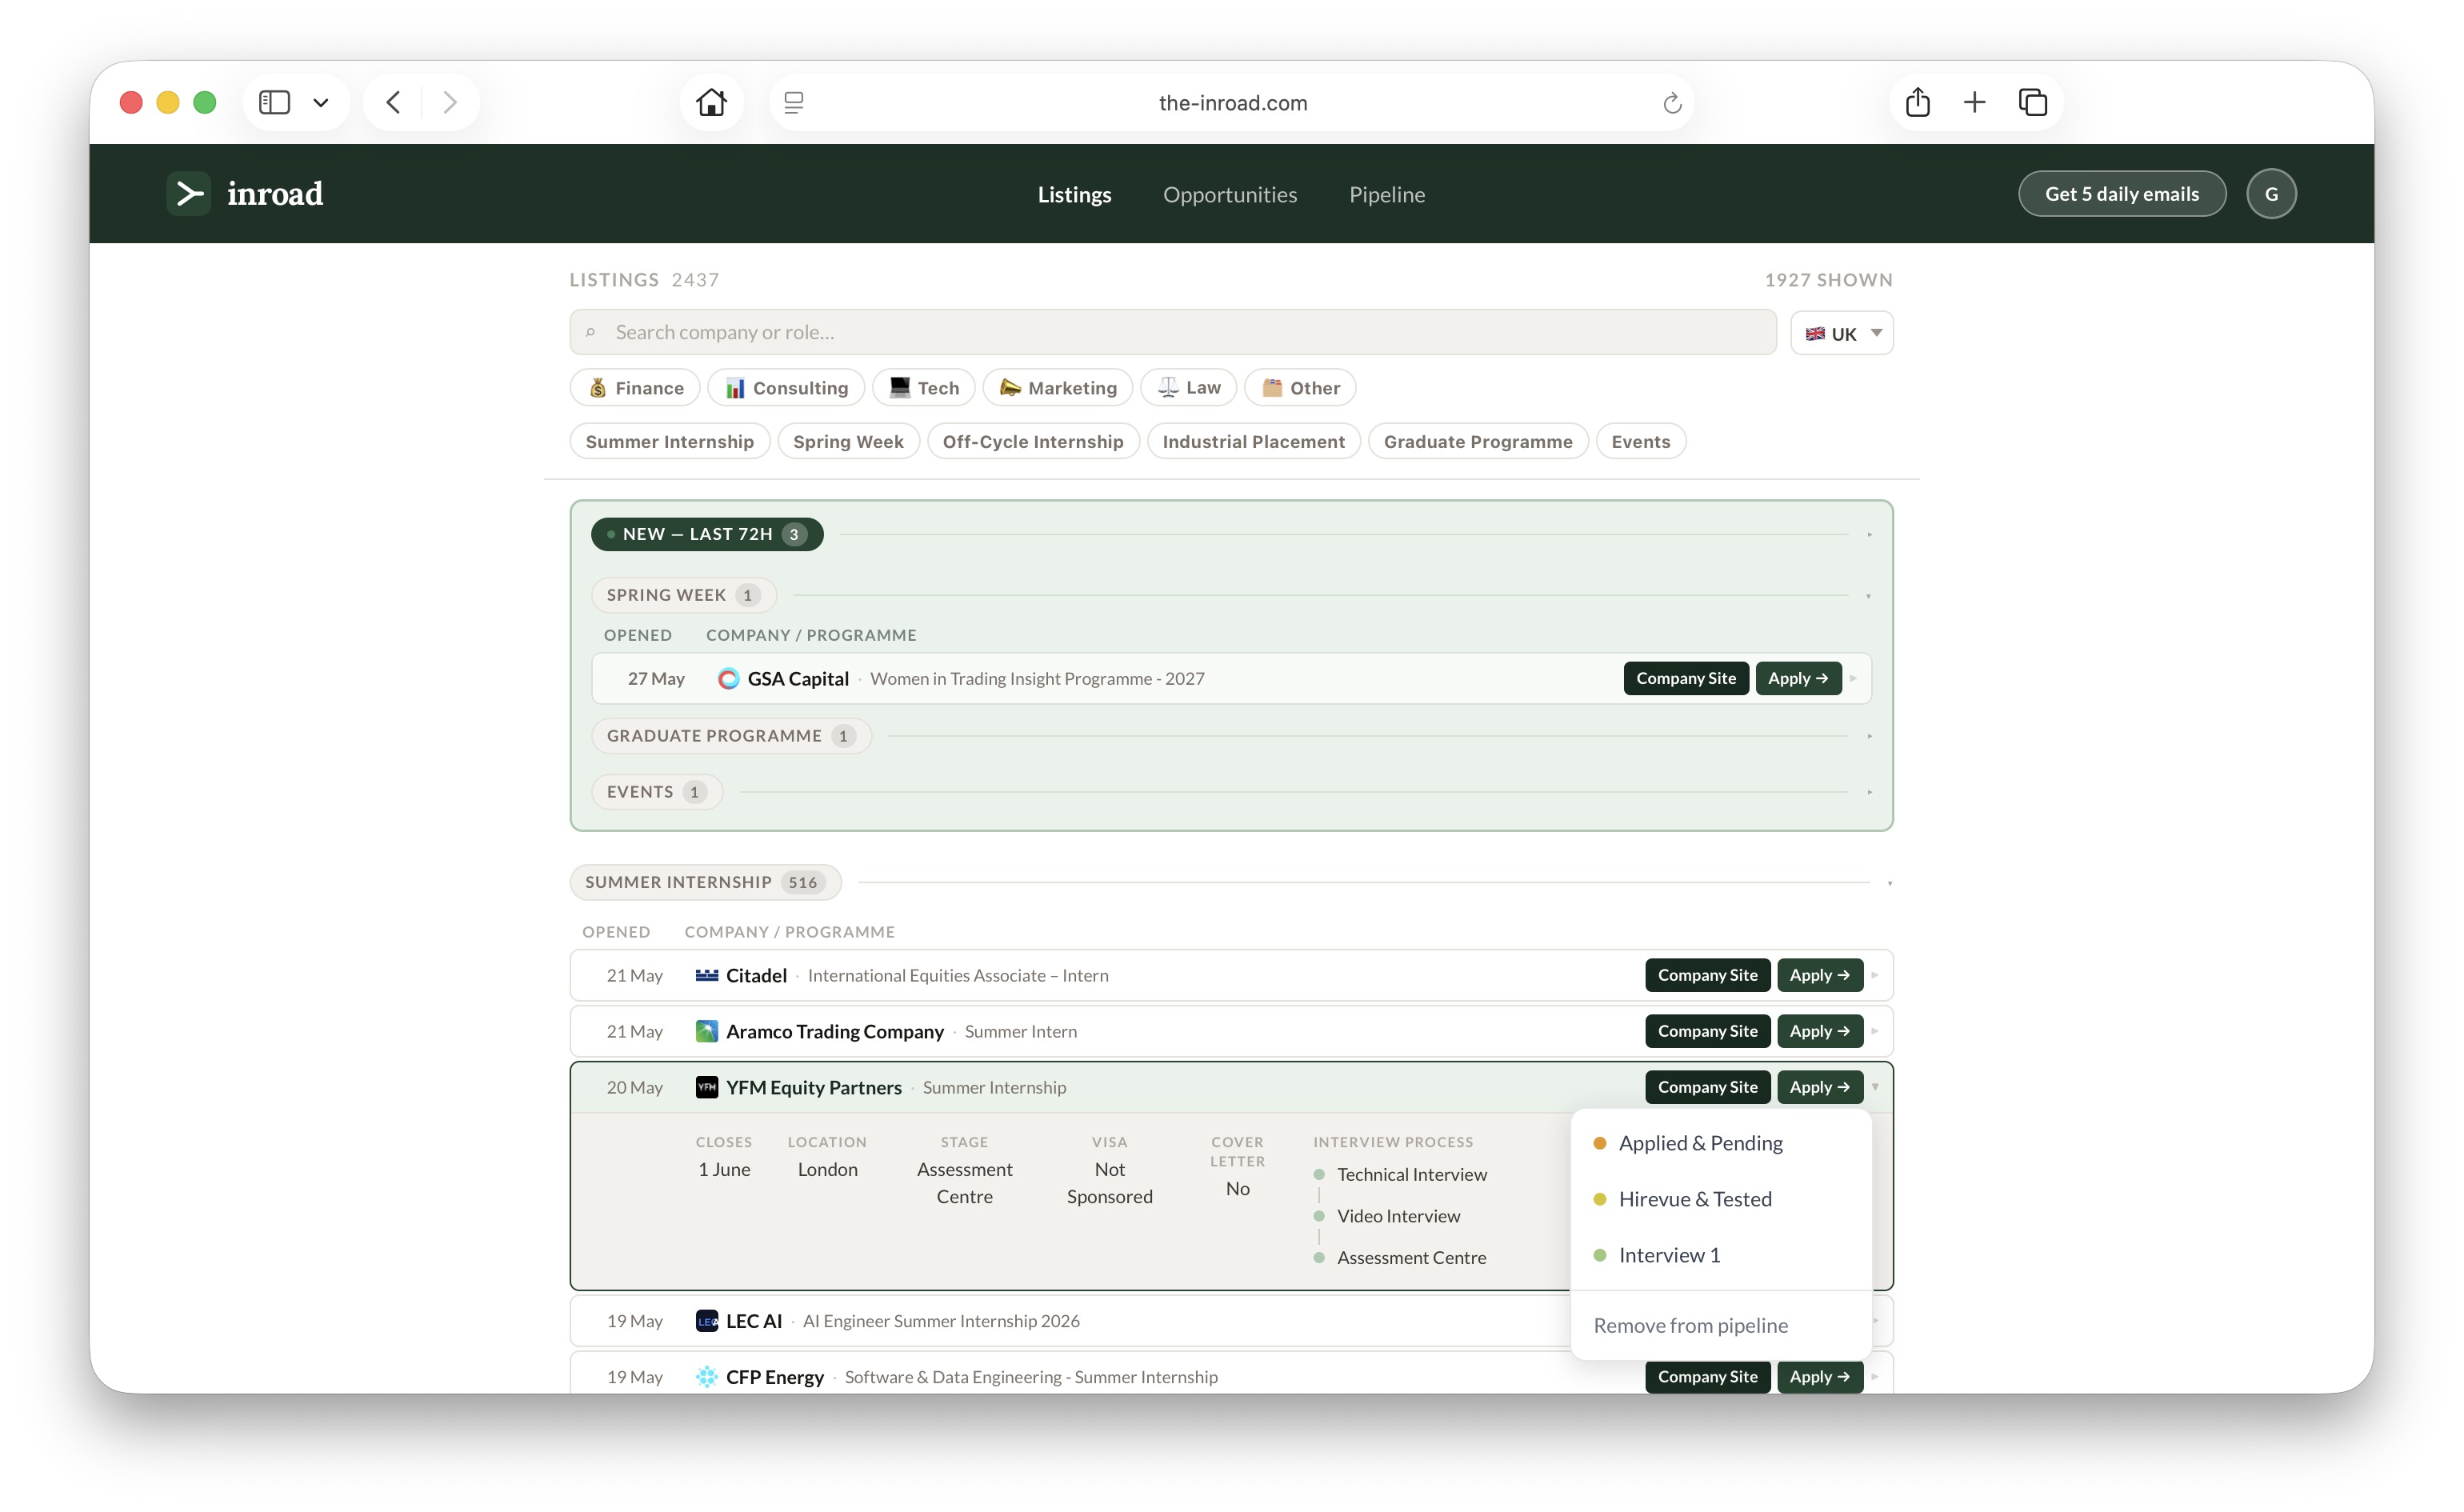Image resolution: width=2464 pixels, height=1512 pixels.
Task: Apply to YFM Equity Partners internship
Action: point(1820,1087)
